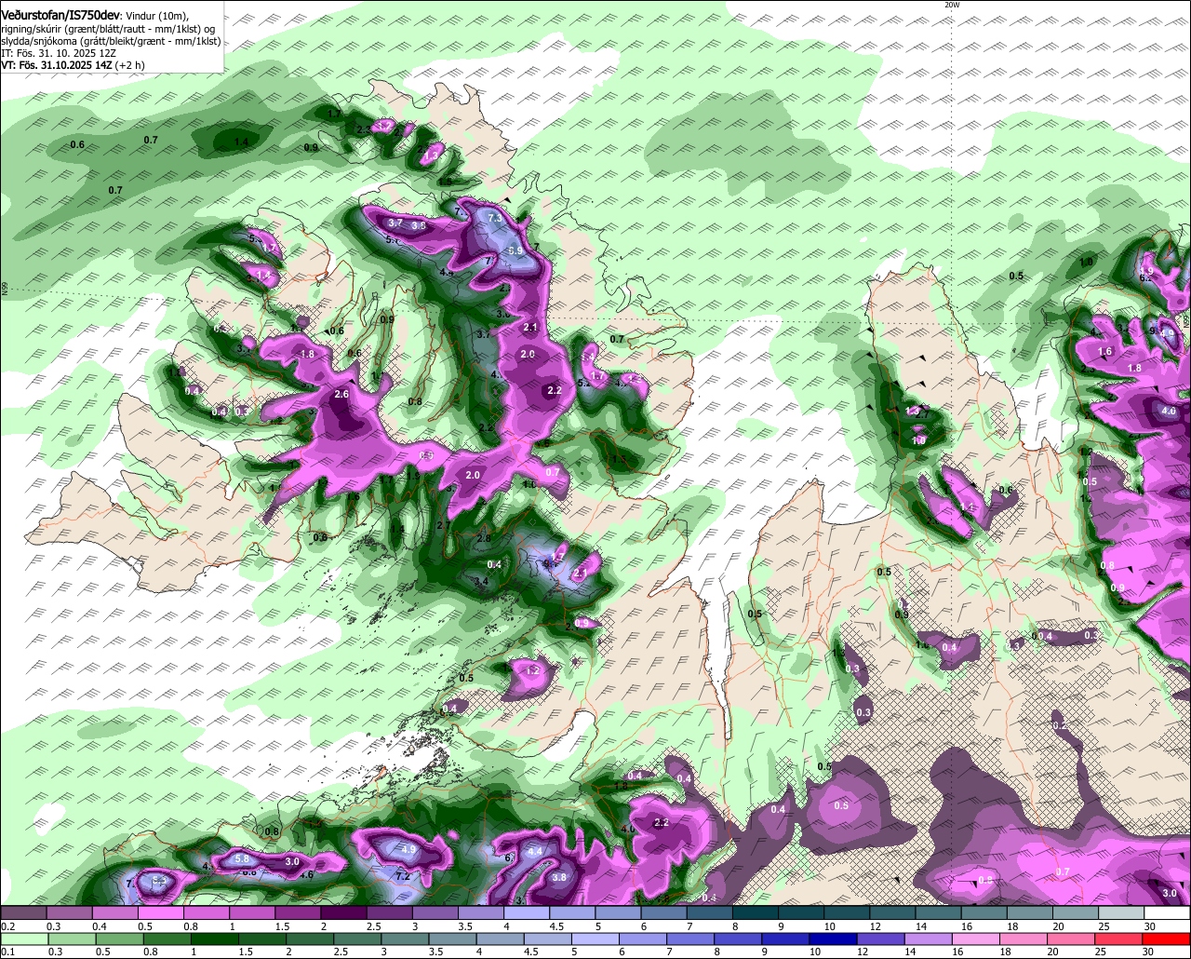Click the 2.6 value in the purple snow area
The height and width of the screenshot is (959, 1191).
341,395
